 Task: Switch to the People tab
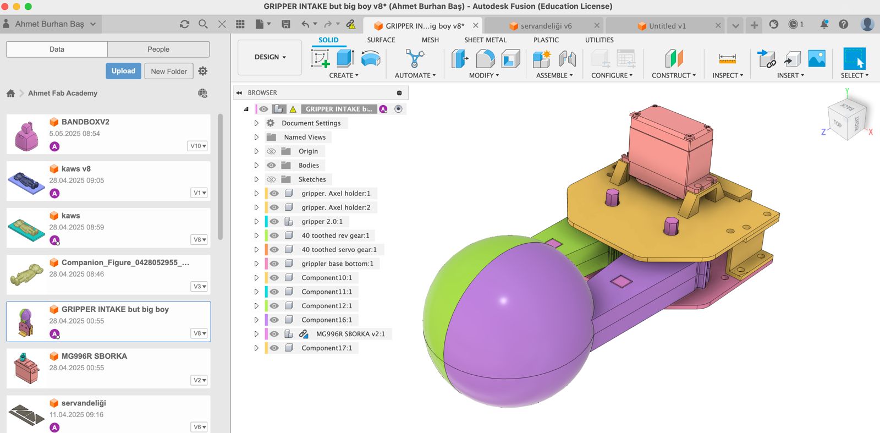tap(158, 49)
